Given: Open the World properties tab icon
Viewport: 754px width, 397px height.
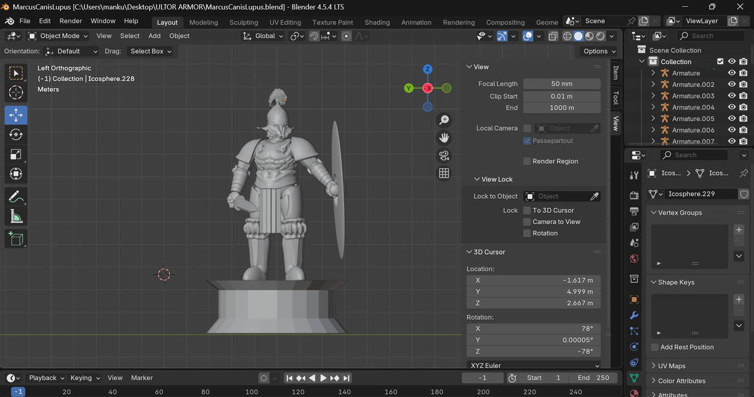Looking at the screenshot, I should [634, 259].
